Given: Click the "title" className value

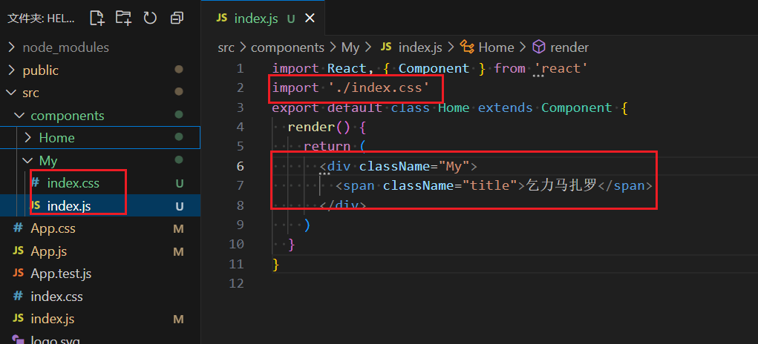Looking at the screenshot, I should pos(490,185).
